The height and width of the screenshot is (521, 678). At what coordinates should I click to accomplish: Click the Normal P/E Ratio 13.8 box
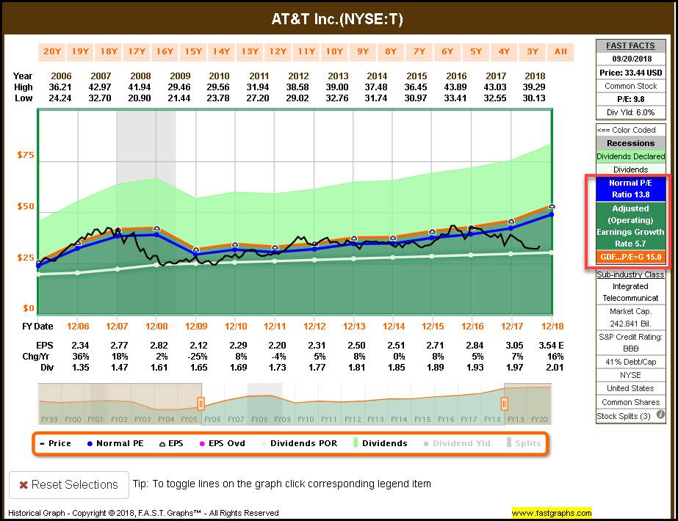[x=630, y=189]
